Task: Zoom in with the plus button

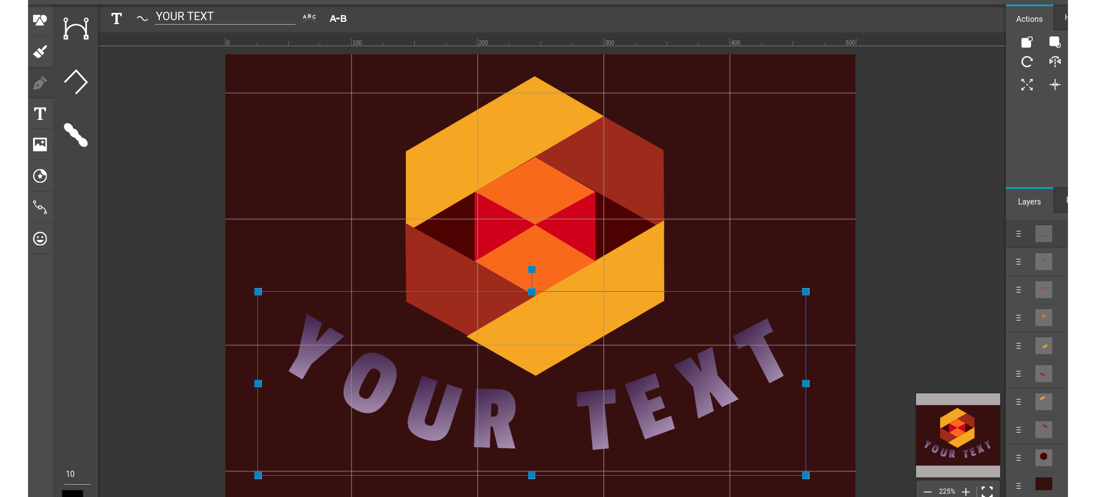Action: point(966,491)
